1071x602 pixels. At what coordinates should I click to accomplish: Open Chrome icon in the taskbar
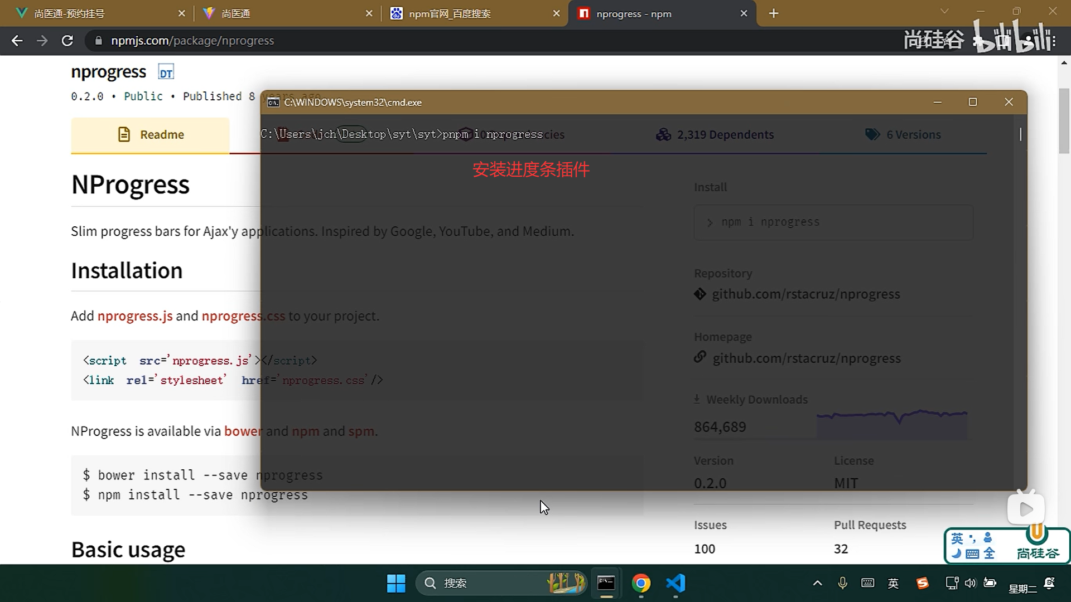coord(641,583)
